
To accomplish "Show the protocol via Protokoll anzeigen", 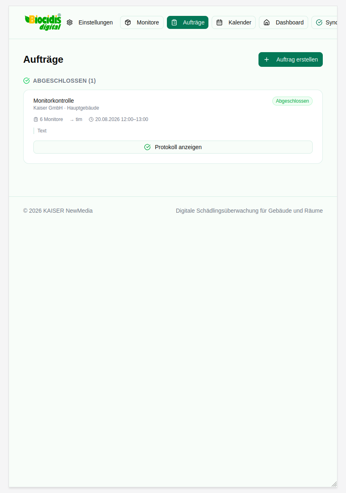I will 173,147.
